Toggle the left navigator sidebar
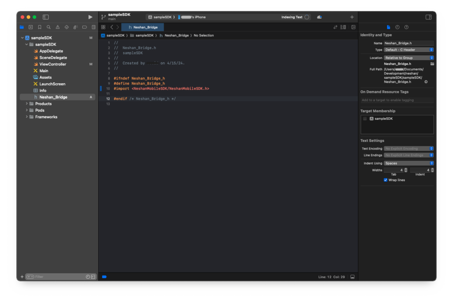Viewport: 453px width, 303px height. 46,17
